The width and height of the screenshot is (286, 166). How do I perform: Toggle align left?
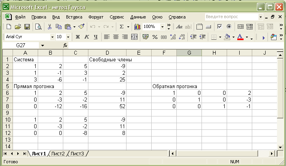click(107, 37)
